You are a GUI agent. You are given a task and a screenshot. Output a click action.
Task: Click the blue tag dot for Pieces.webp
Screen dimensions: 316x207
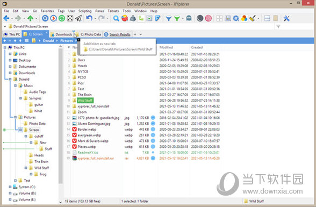(153, 147)
